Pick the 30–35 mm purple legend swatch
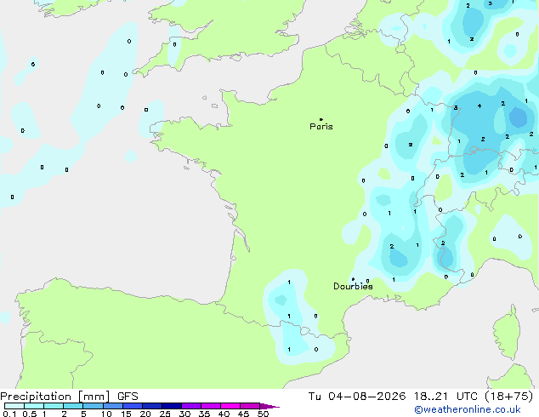The width and height of the screenshot is (539, 417). (x=191, y=406)
